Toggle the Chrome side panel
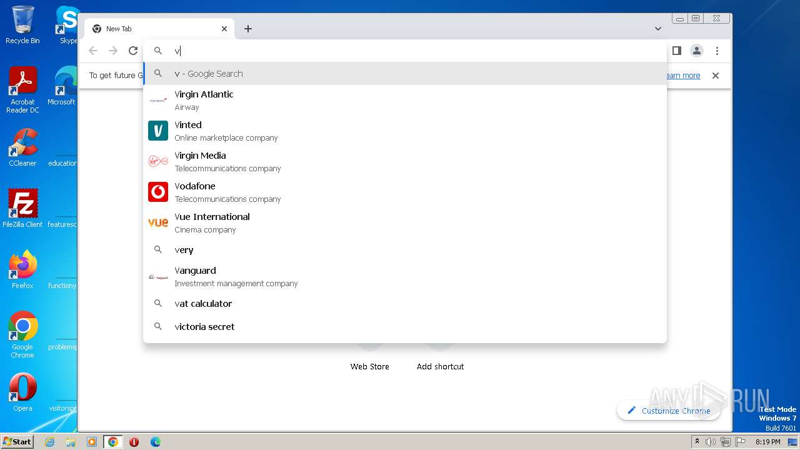The image size is (800, 450). [x=677, y=51]
